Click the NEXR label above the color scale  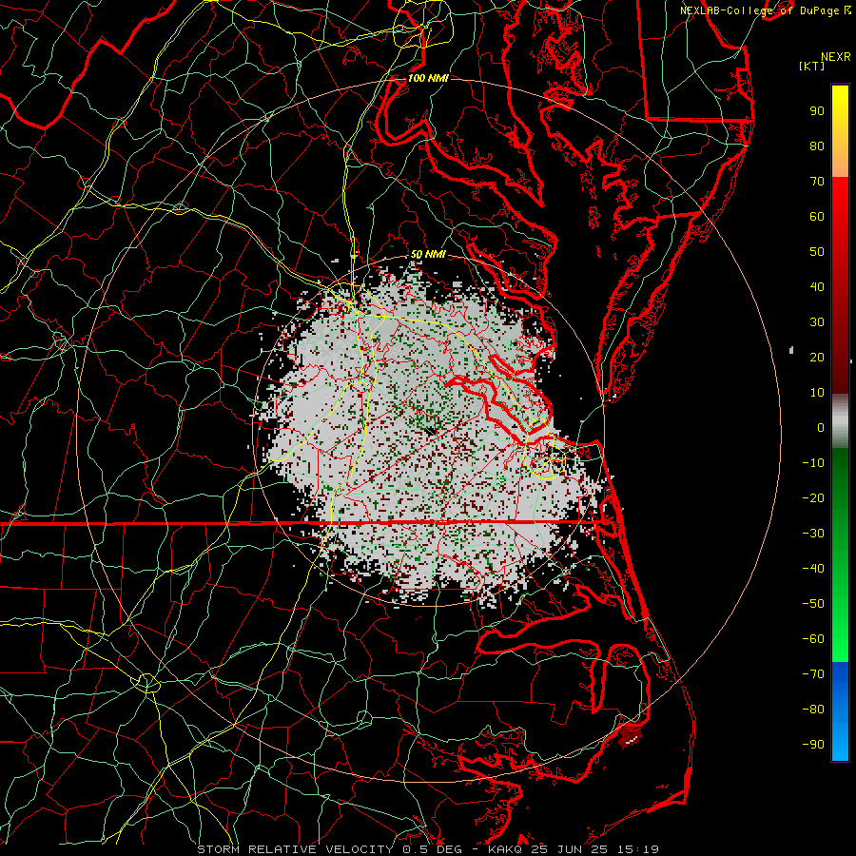pyautogui.click(x=835, y=57)
